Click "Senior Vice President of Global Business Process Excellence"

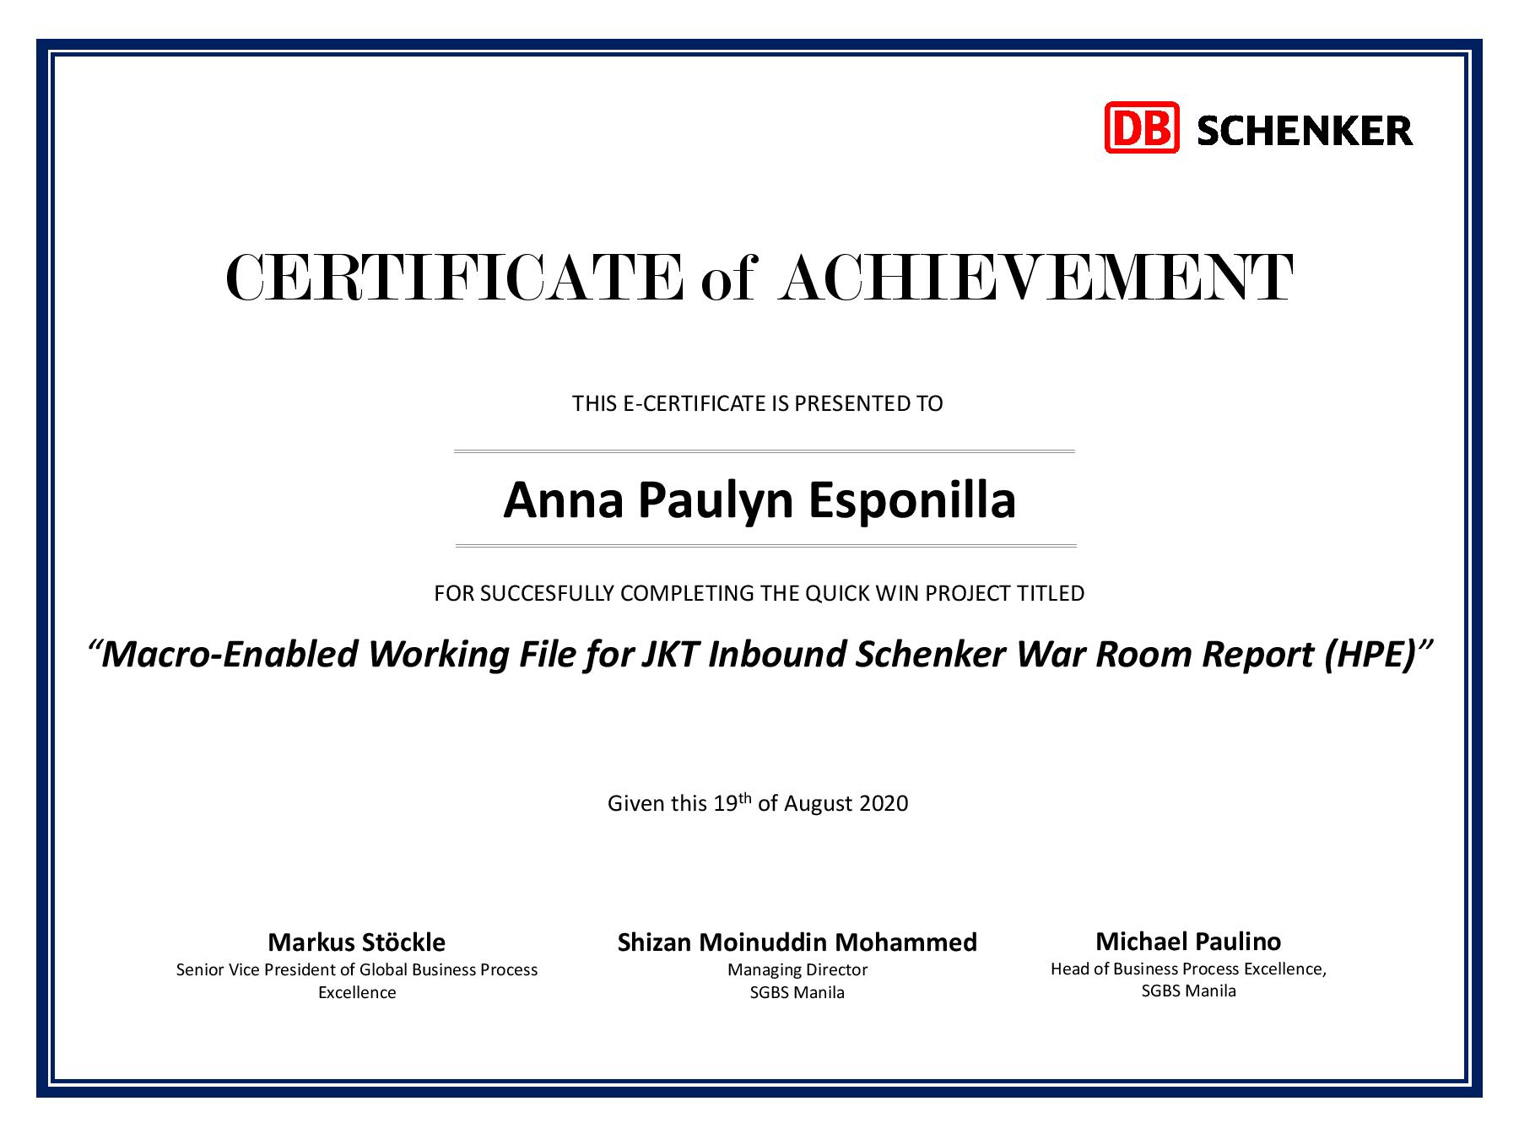tap(357, 981)
